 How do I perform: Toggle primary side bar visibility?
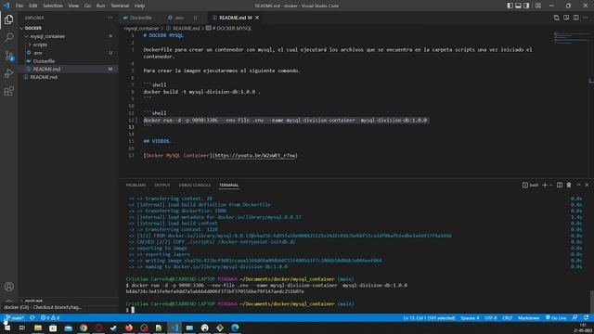pos(510,6)
